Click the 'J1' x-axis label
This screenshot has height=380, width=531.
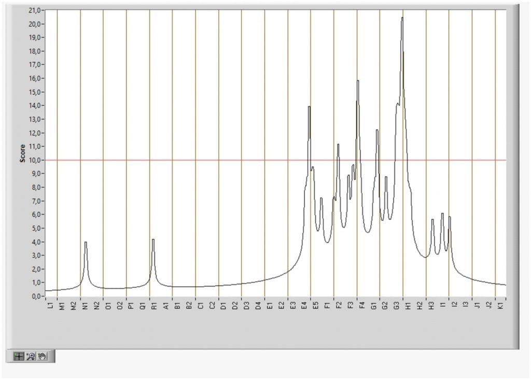(x=478, y=305)
